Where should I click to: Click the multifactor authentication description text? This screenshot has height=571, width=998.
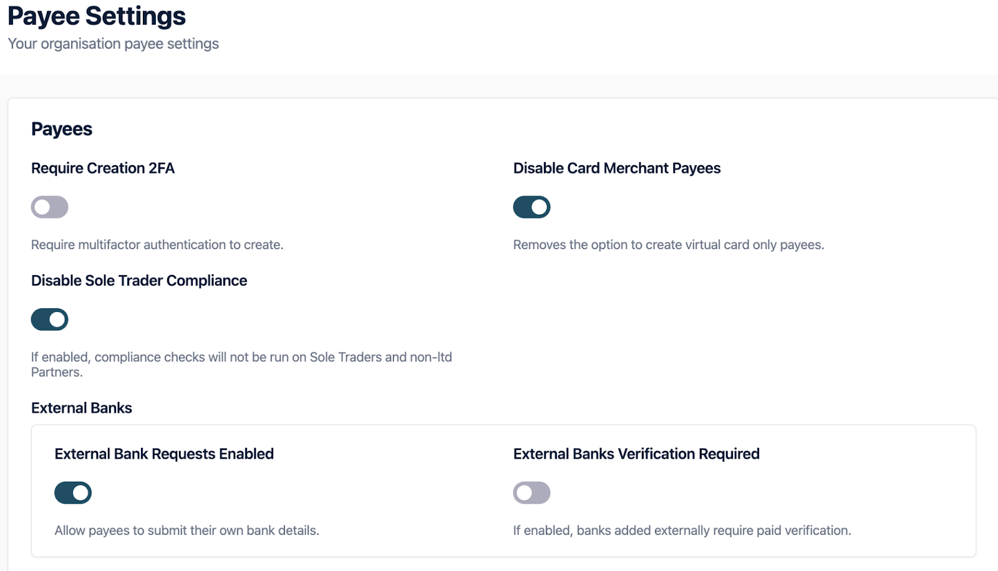click(157, 245)
